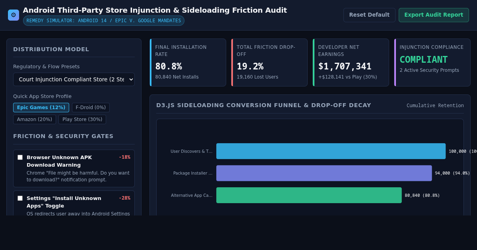Click "2 Active Security Prompts" text
Screen dimensions: 477x250
[x=429, y=70]
